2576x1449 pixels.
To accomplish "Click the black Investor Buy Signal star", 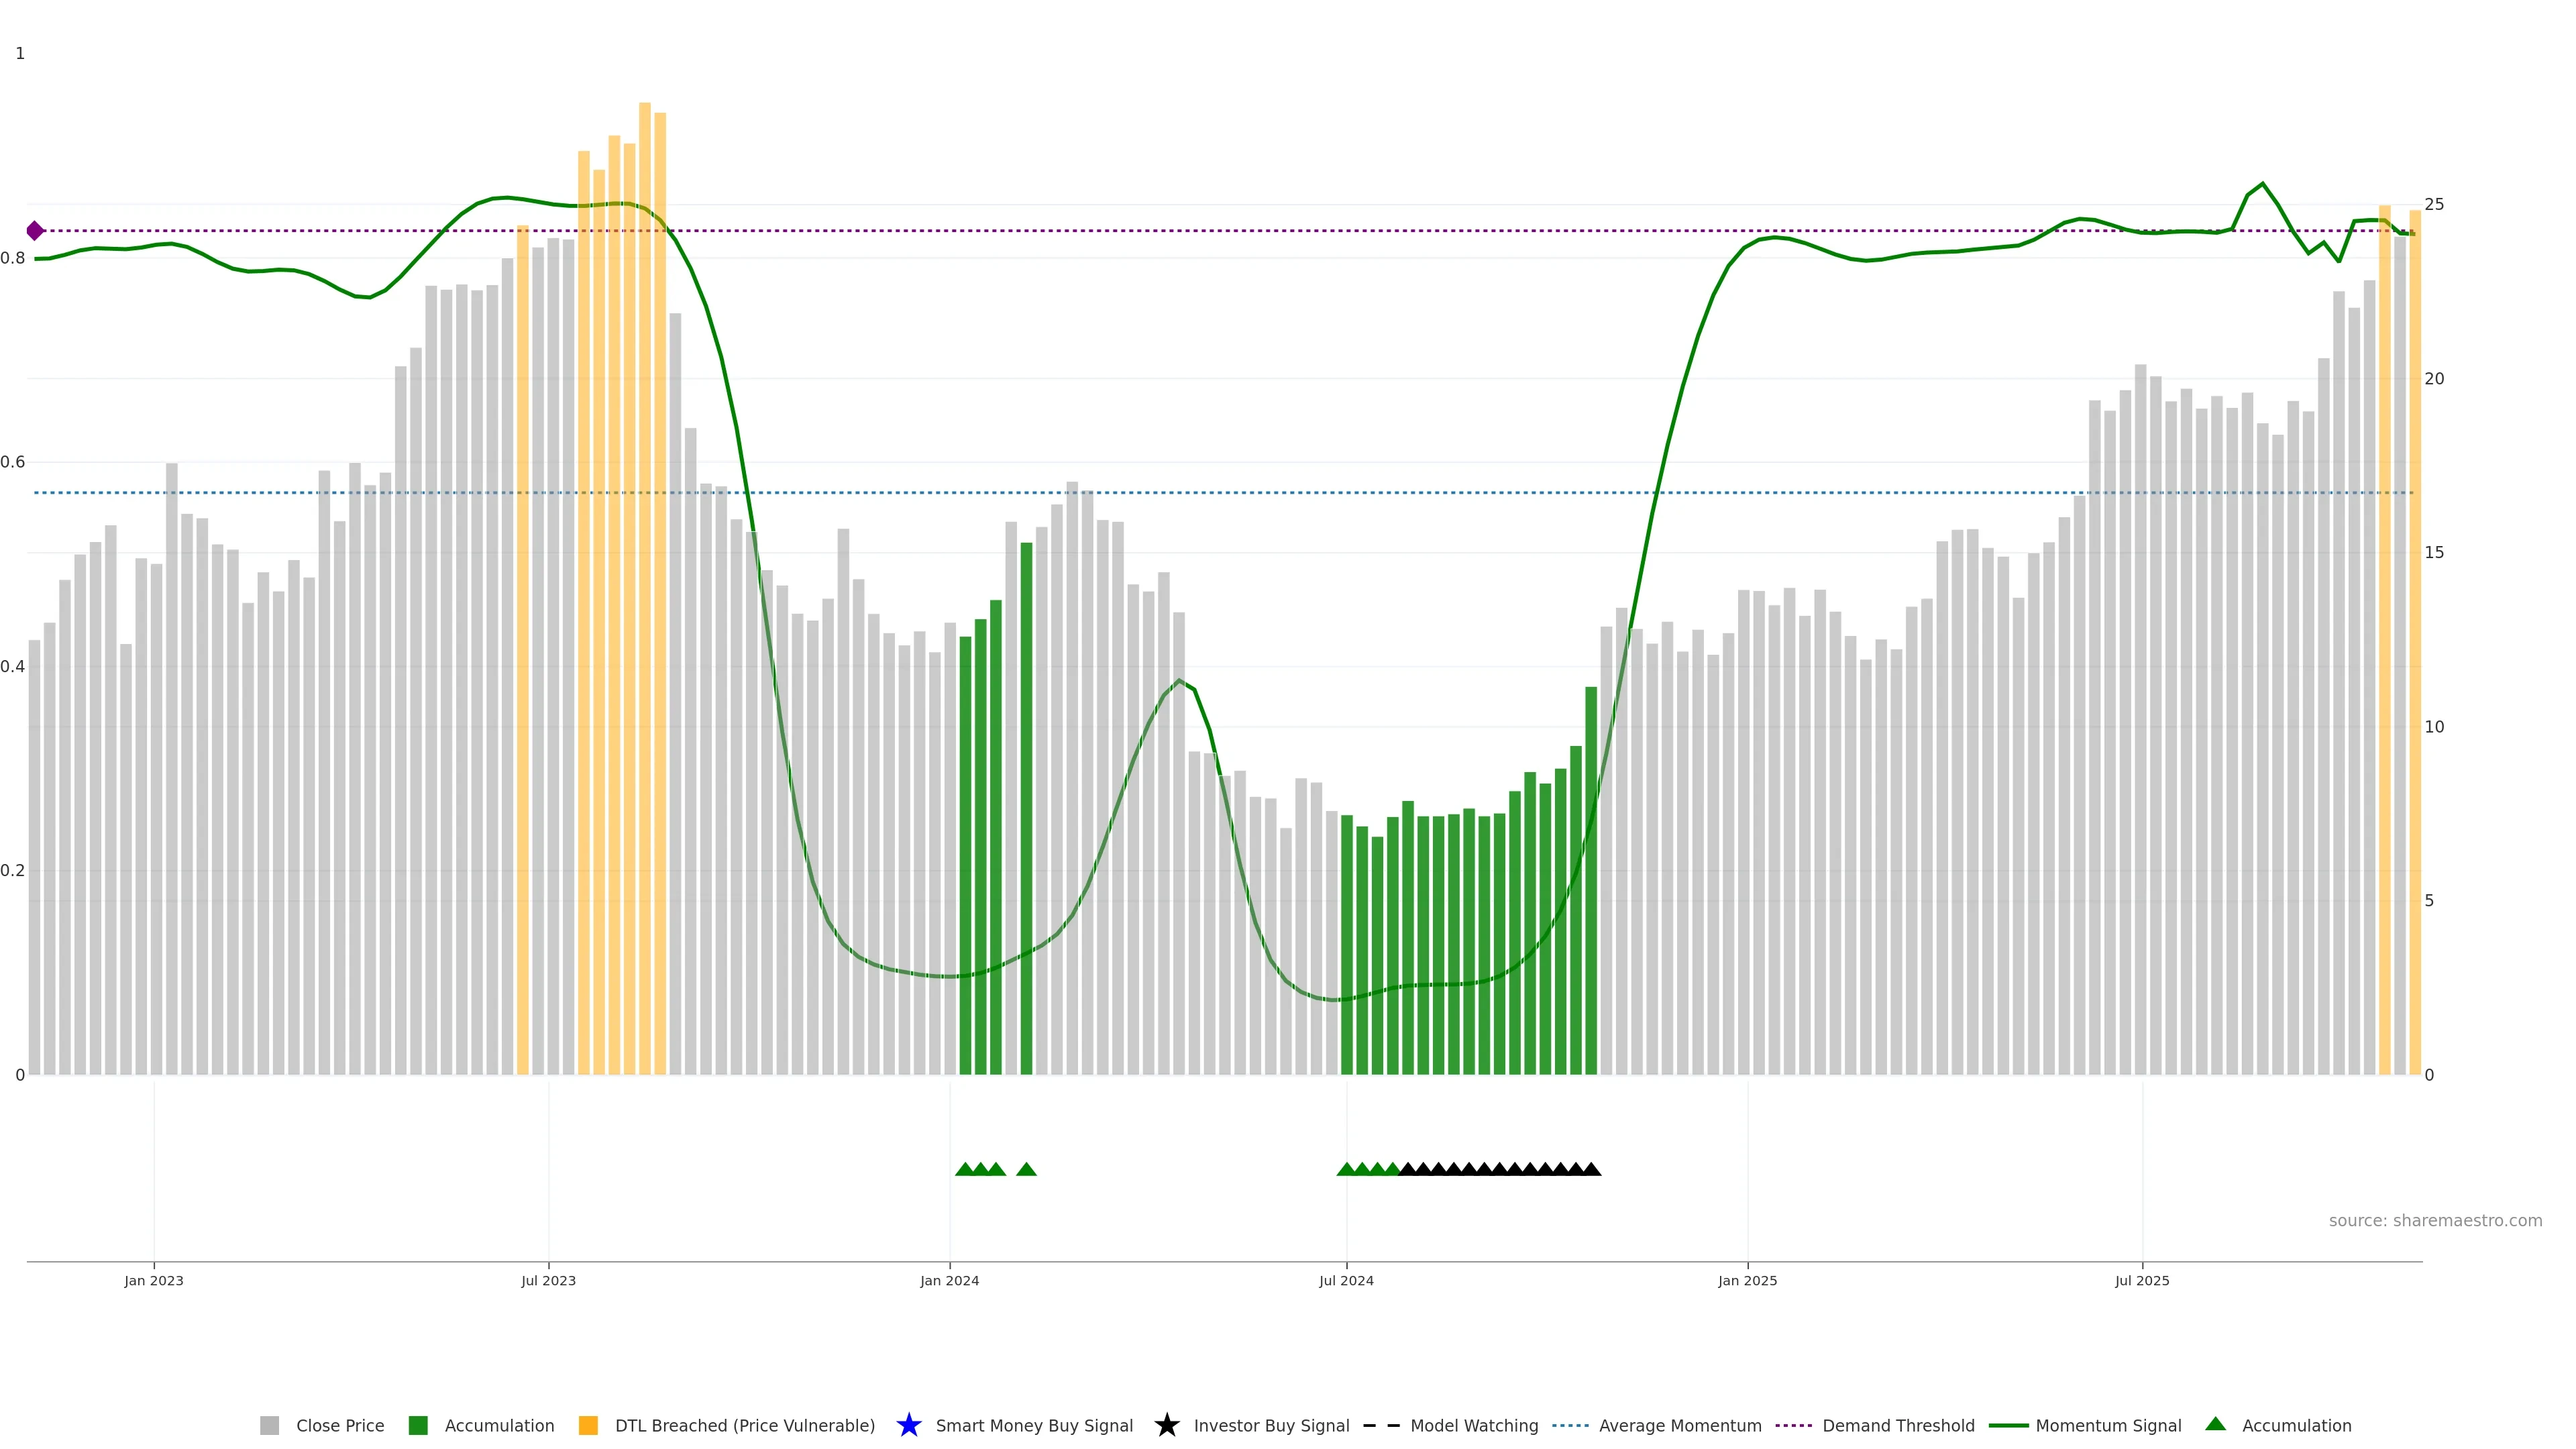I will coord(1166,1425).
